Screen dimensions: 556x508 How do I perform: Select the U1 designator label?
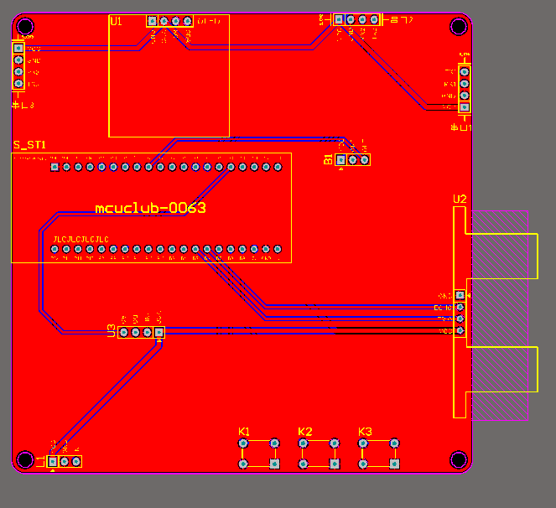116,22
